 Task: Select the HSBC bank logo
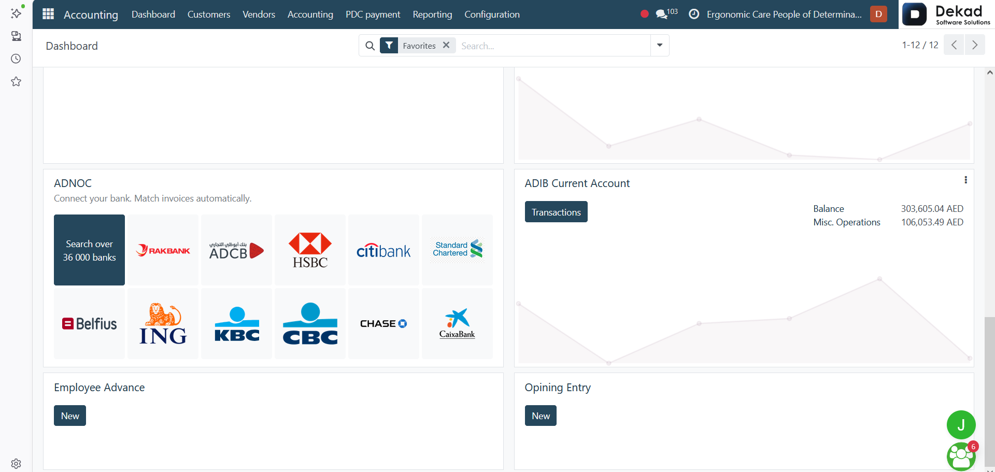pyautogui.click(x=310, y=250)
